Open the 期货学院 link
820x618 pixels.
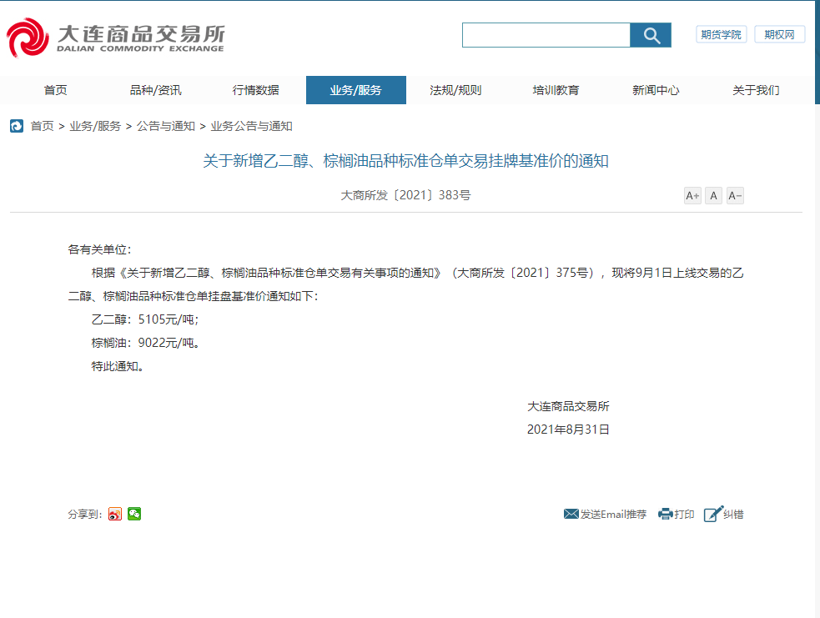tap(721, 34)
